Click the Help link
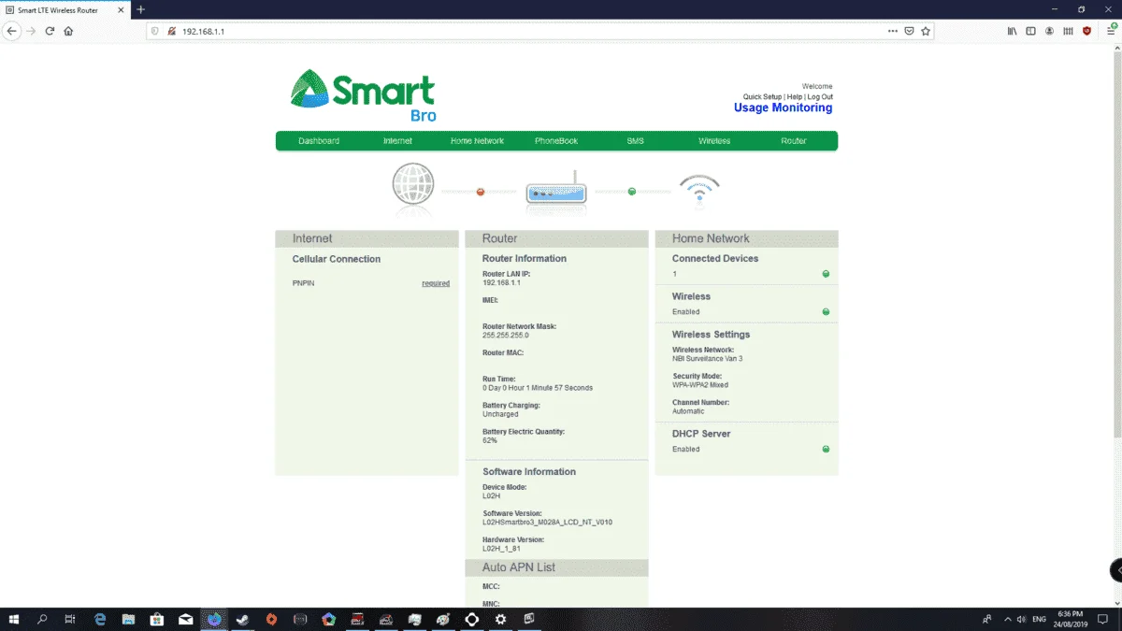Image resolution: width=1122 pixels, height=631 pixels. pos(794,97)
